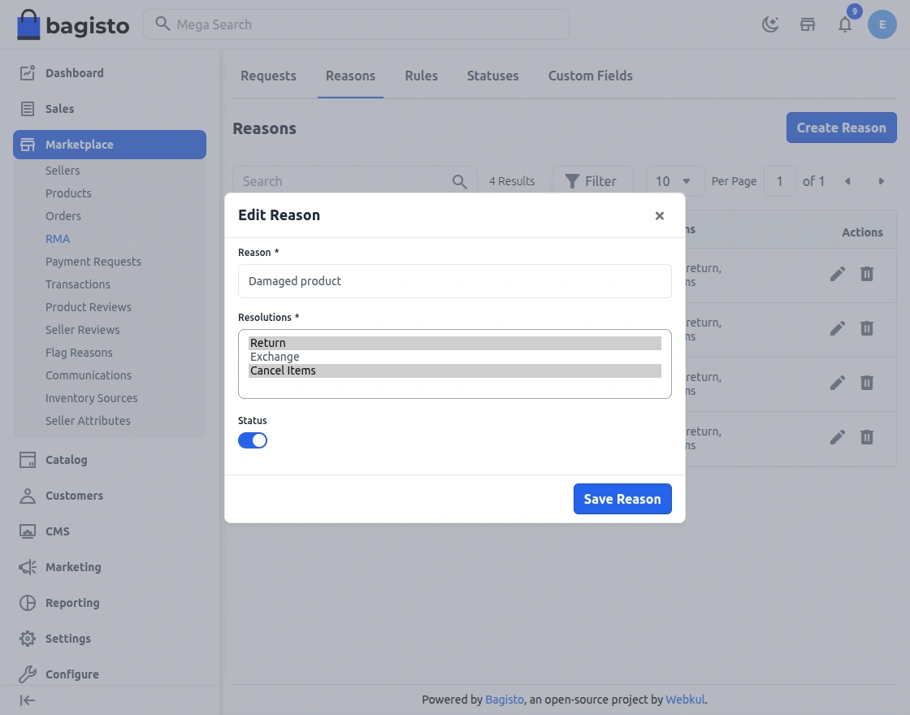Open the store switcher icon in header
Image resolution: width=910 pixels, height=715 pixels.
click(x=807, y=24)
